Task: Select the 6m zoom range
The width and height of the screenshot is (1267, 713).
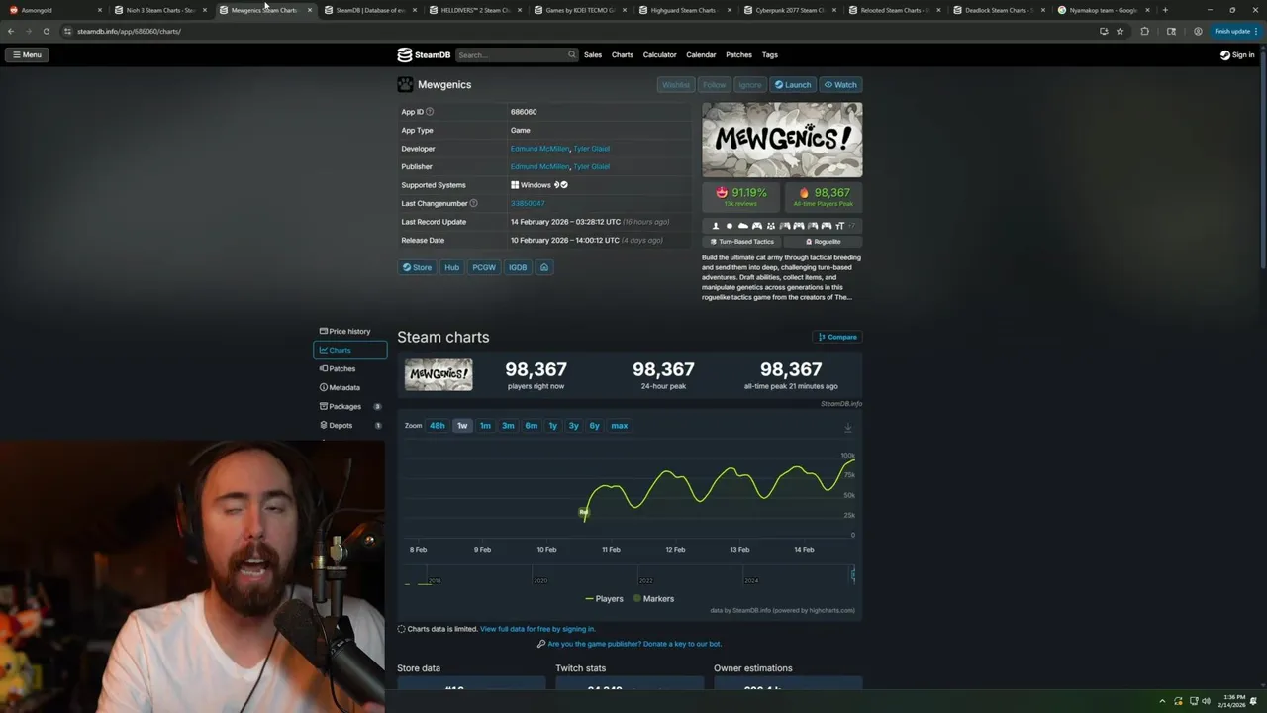Action: (x=531, y=426)
